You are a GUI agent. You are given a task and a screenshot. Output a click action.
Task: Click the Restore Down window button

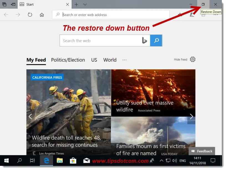pos(203,4)
